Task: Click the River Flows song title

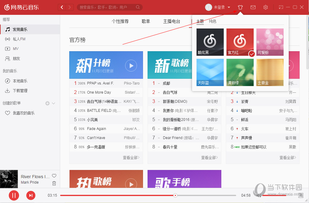Action: pyautogui.click(x=35, y=177)
